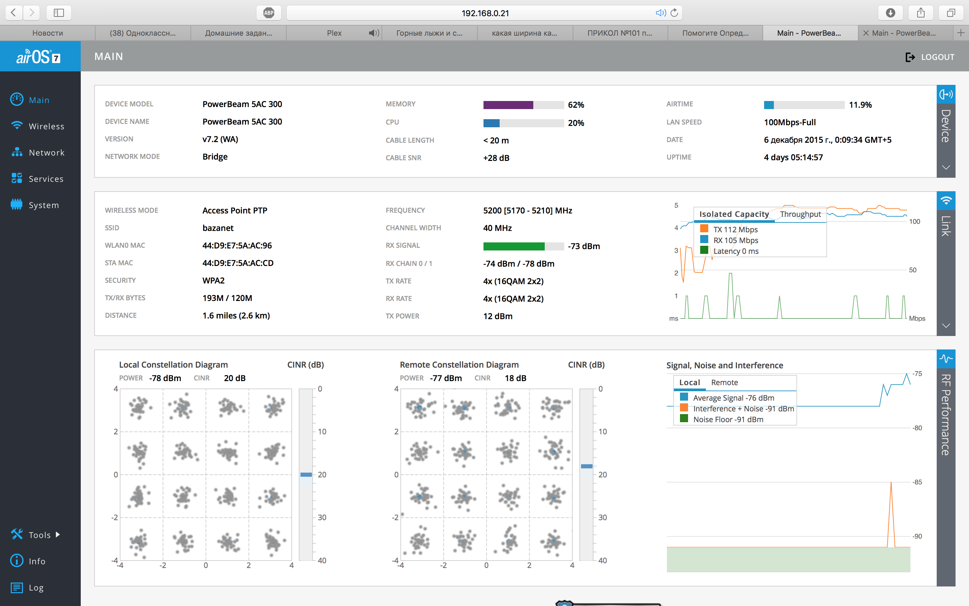Click the LOGOUT link
Image resolution: width=969 pixels, height=606 pixels.
click(x=937, y=57)
